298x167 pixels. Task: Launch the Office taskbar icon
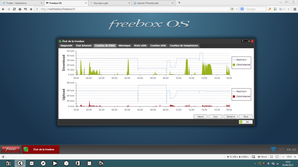point(78,163)
